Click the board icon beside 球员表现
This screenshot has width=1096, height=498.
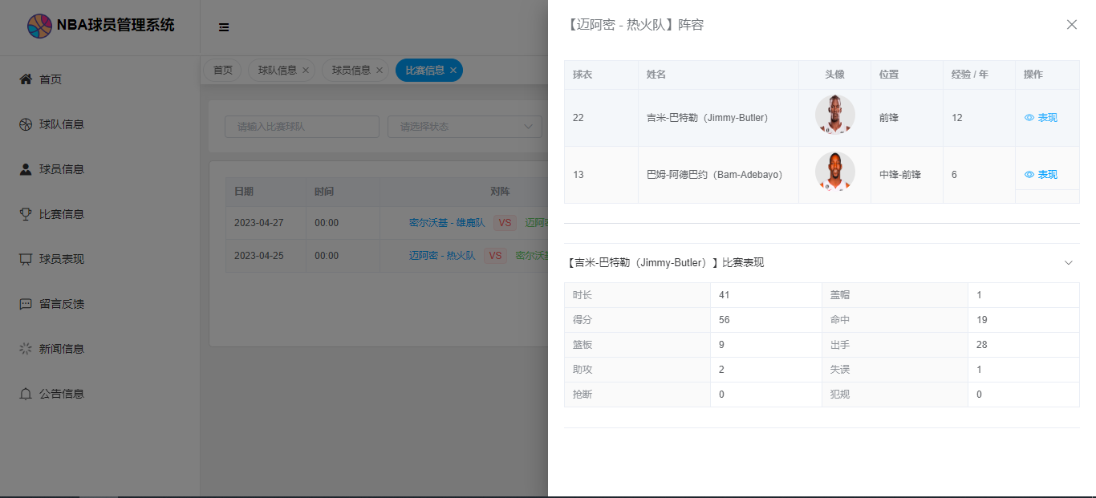click(x=26, y=259)
